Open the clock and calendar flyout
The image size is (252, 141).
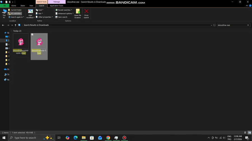pyautogui.click(x=238, y=138)
